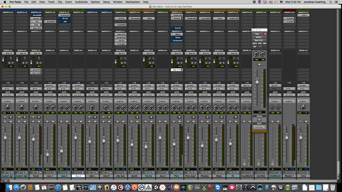Image resolution: width=342 pixels, height=192 pixels.
Task: Mute the Click track
Action: [306, 121]
